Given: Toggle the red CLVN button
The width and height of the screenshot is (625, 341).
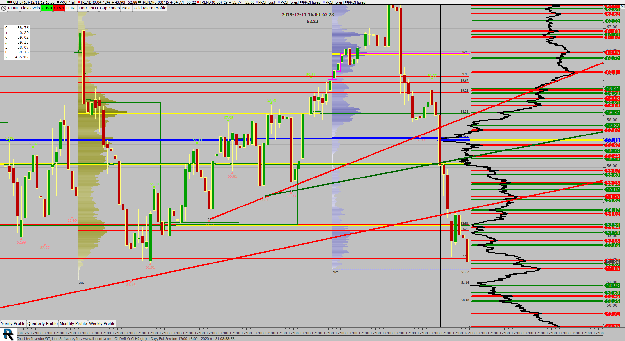Looking at the screenshot, I should point(59,8).
